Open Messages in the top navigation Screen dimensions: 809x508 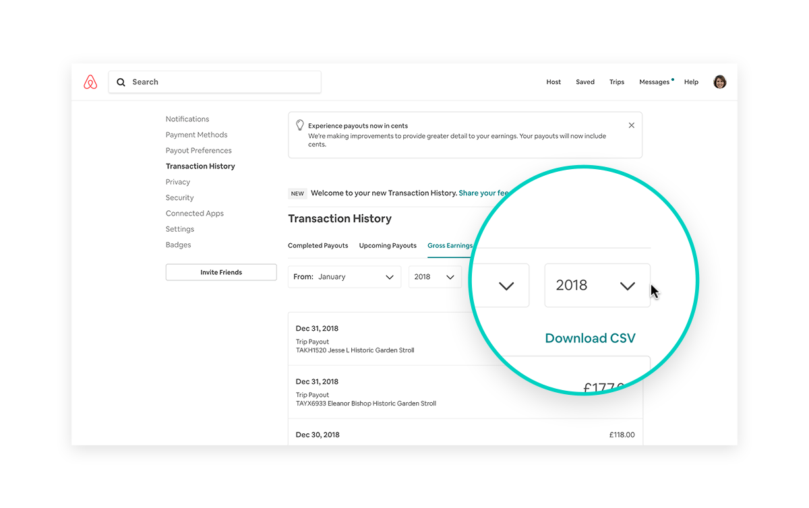click(x=654, y=82)
